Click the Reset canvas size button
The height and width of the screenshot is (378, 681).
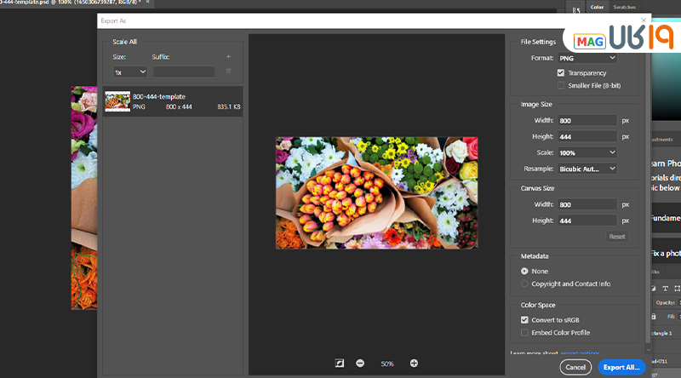pos(617,237)
